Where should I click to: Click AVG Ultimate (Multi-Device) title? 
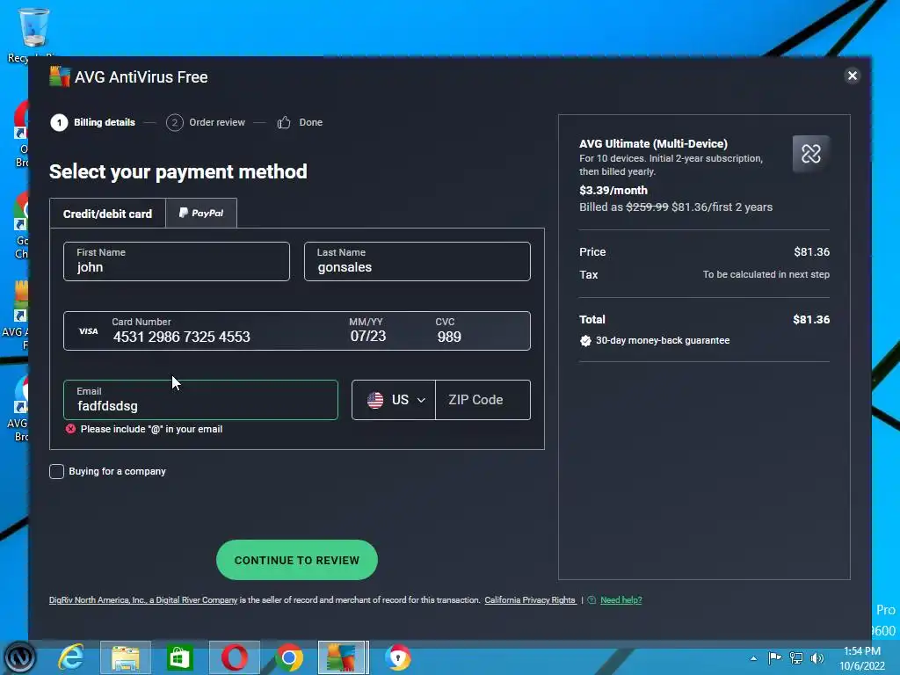(653, 143)
